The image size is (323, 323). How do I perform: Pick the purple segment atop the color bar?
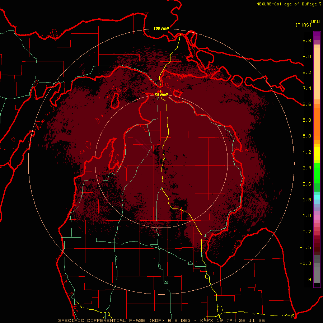pyautogui.click(x=317, y=36)
